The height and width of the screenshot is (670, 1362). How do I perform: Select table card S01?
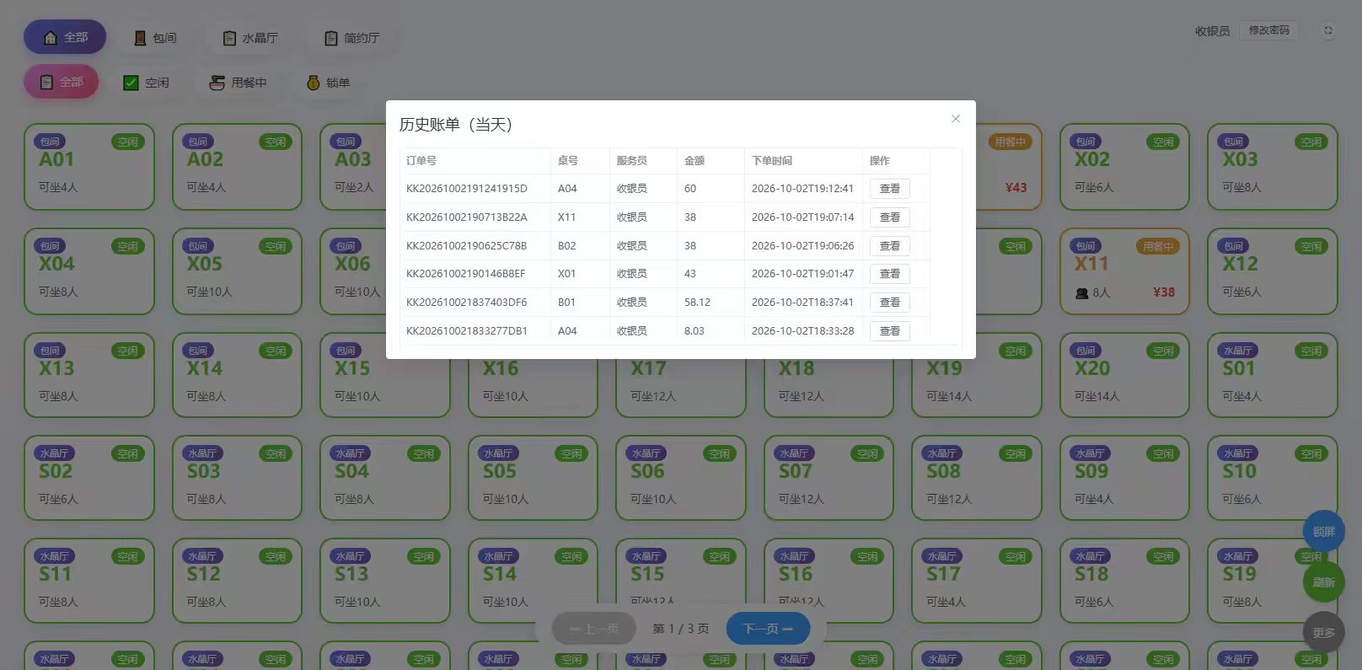(x=1273, y=375)
